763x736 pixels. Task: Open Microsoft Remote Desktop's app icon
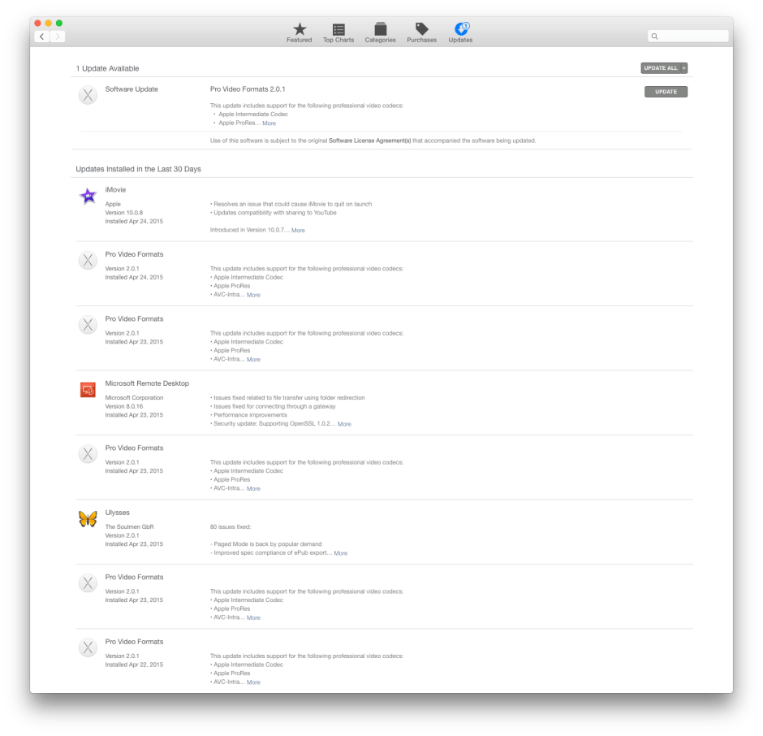tap(88, 390)
